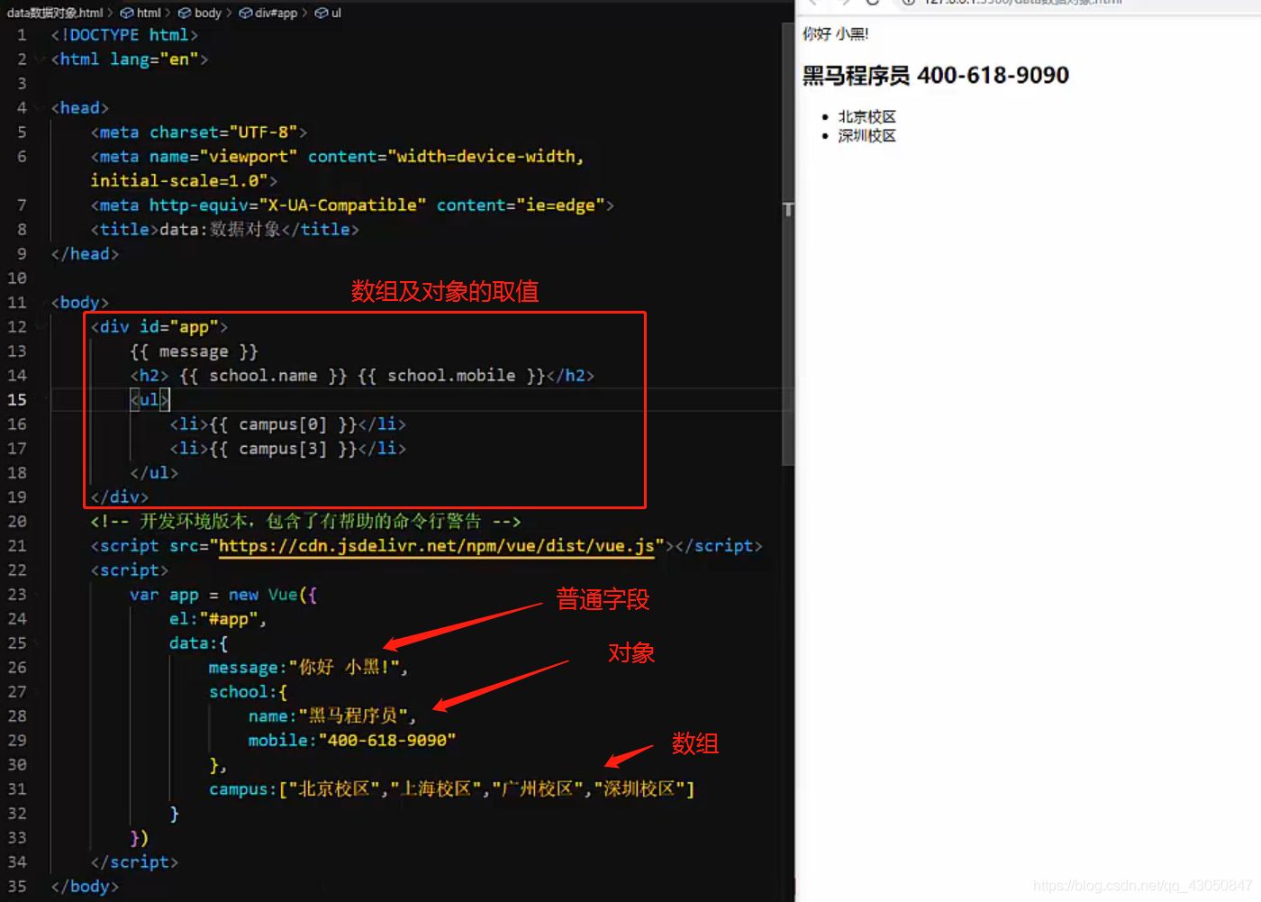Image resolution: width=1261 pixels, height=902 pixels.
Task: Click the mobile:"400-618-9090" line
Action: click(x=352, y=741)
